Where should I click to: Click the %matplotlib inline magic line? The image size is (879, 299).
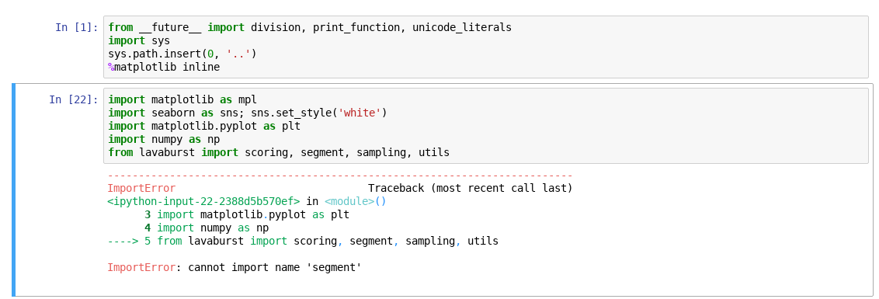[164, 68]
